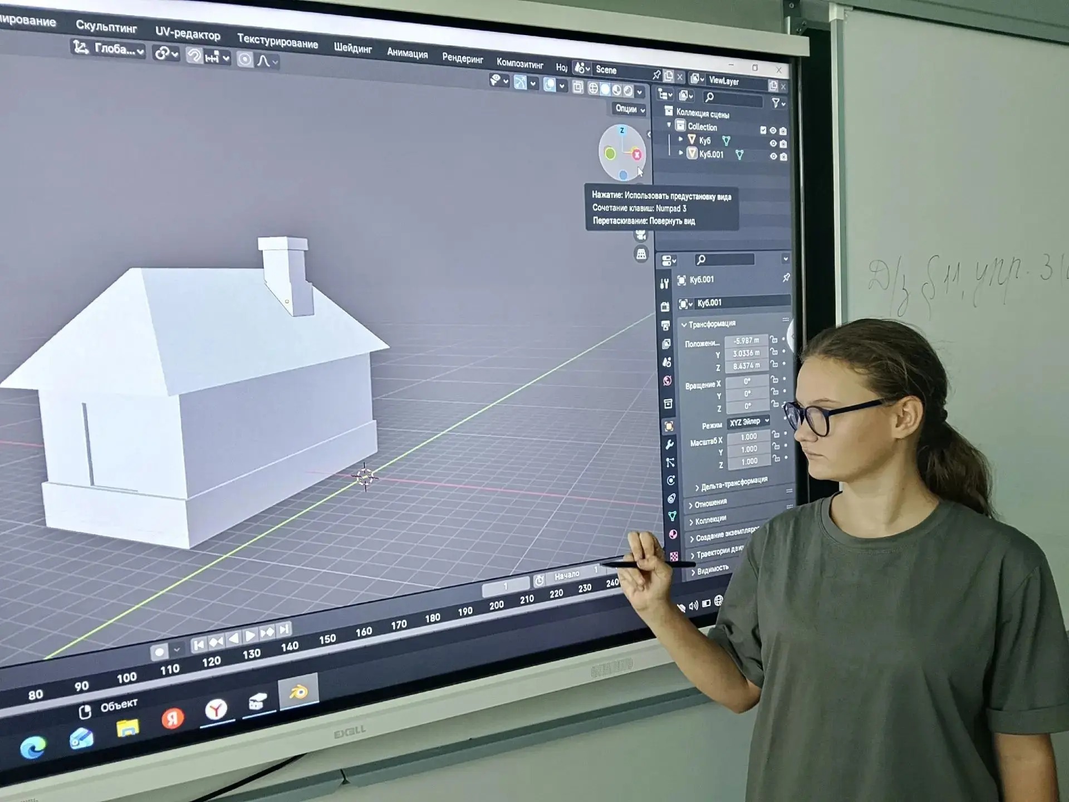The width and height of the screenshot is (1069, 802).
Task: Toggle X-ray display mode
Action: (577, 87)
